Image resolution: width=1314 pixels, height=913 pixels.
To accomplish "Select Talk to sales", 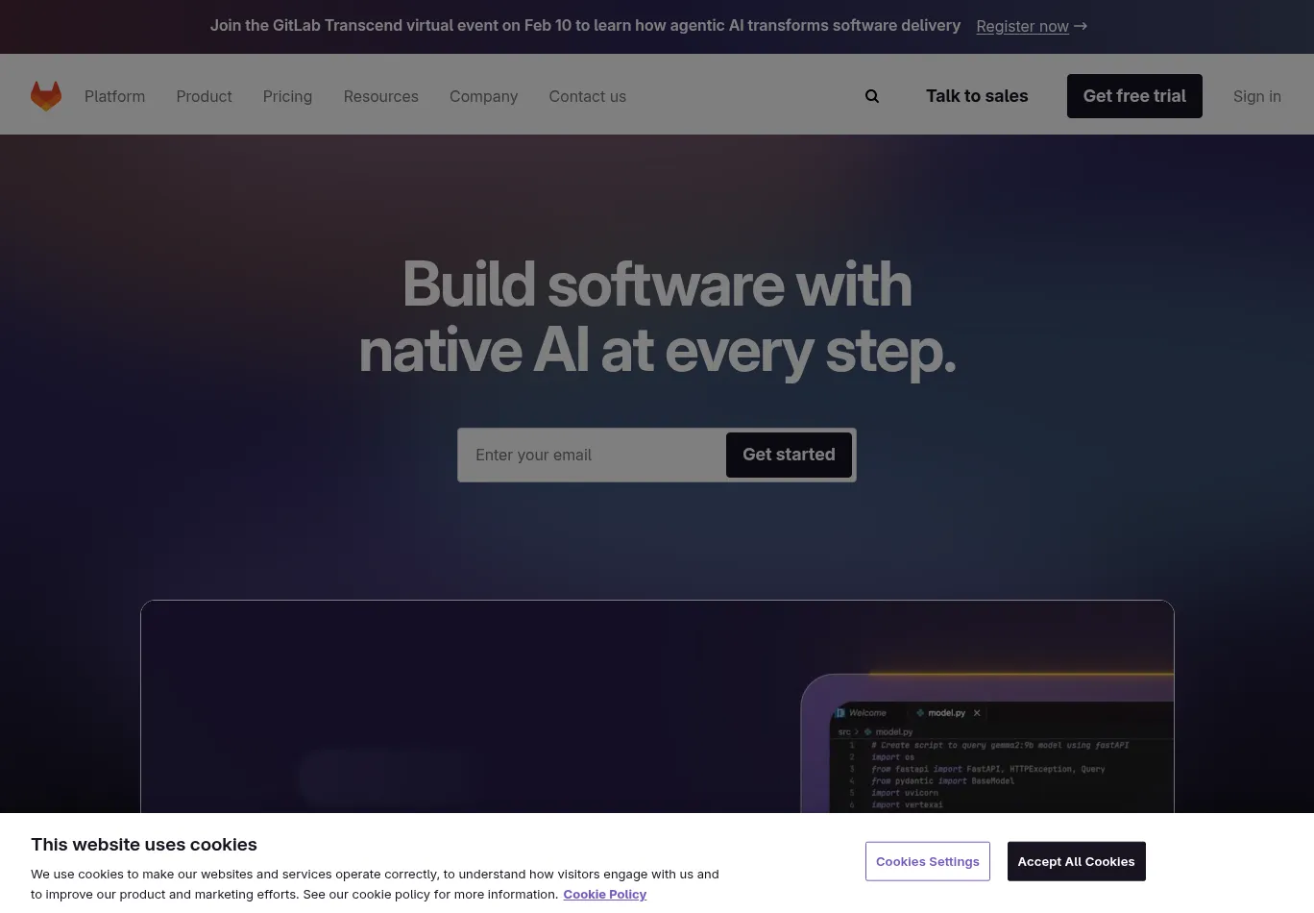I will point(977,95).
